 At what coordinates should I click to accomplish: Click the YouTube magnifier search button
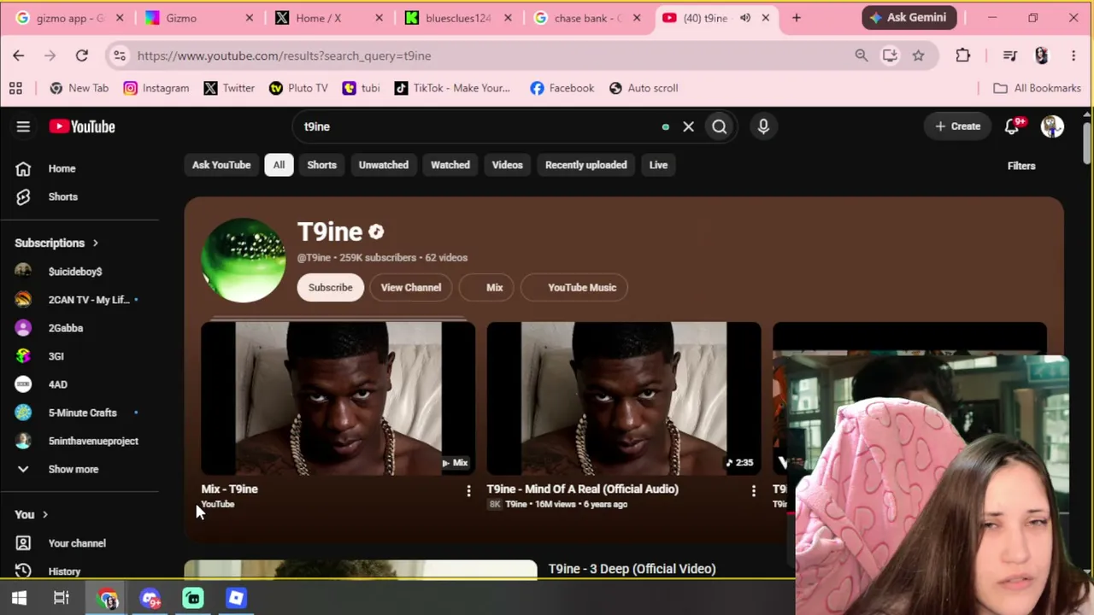click(720, 126)
